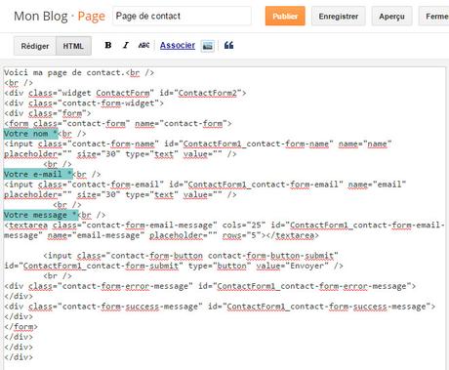Viewport: 449px width, 370px height.
Task: Click the <div class="form"> line
Action: [48, 113]
